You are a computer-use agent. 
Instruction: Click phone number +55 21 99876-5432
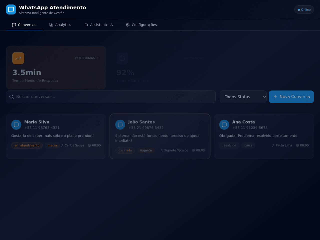point(146,128)
